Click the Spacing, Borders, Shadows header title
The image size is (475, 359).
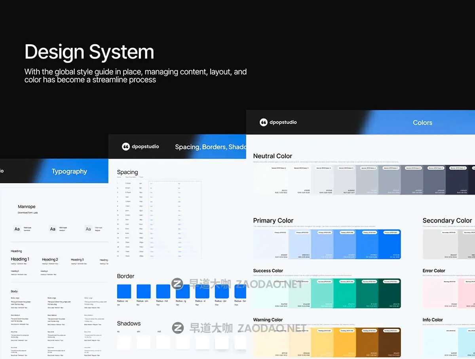(211, 147)
